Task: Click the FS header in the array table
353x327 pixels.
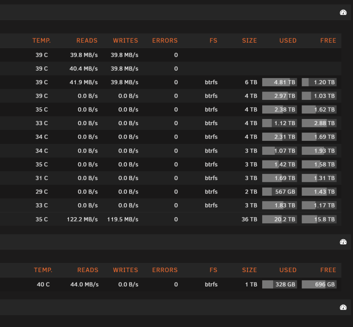Action: point(213,41)
